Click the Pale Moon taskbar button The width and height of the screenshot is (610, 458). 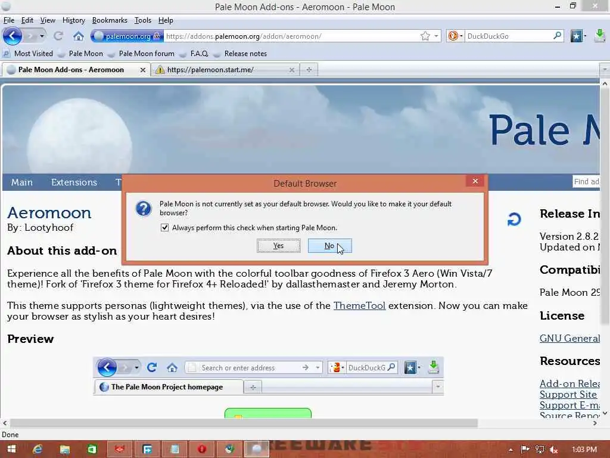coord(256,450)
